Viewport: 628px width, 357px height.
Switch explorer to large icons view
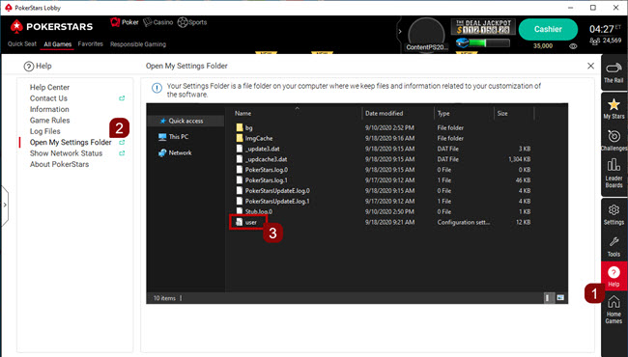(x=560, y=298)
